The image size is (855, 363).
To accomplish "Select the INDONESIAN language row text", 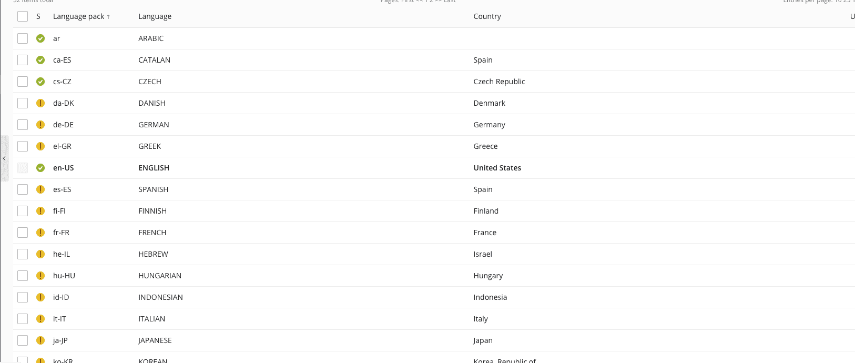I will pyautogui.click(x=160, y=297).
